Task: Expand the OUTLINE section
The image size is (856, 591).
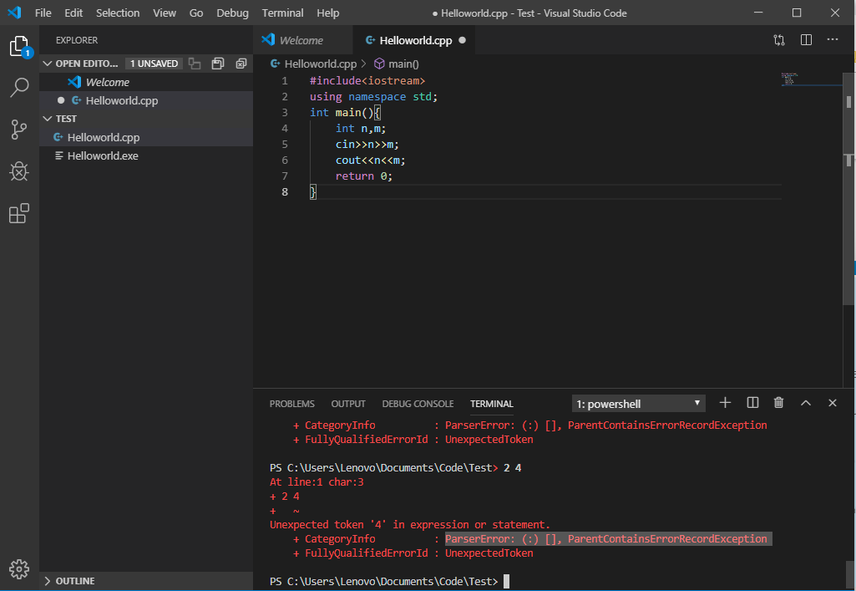Action: coord(74,581)
